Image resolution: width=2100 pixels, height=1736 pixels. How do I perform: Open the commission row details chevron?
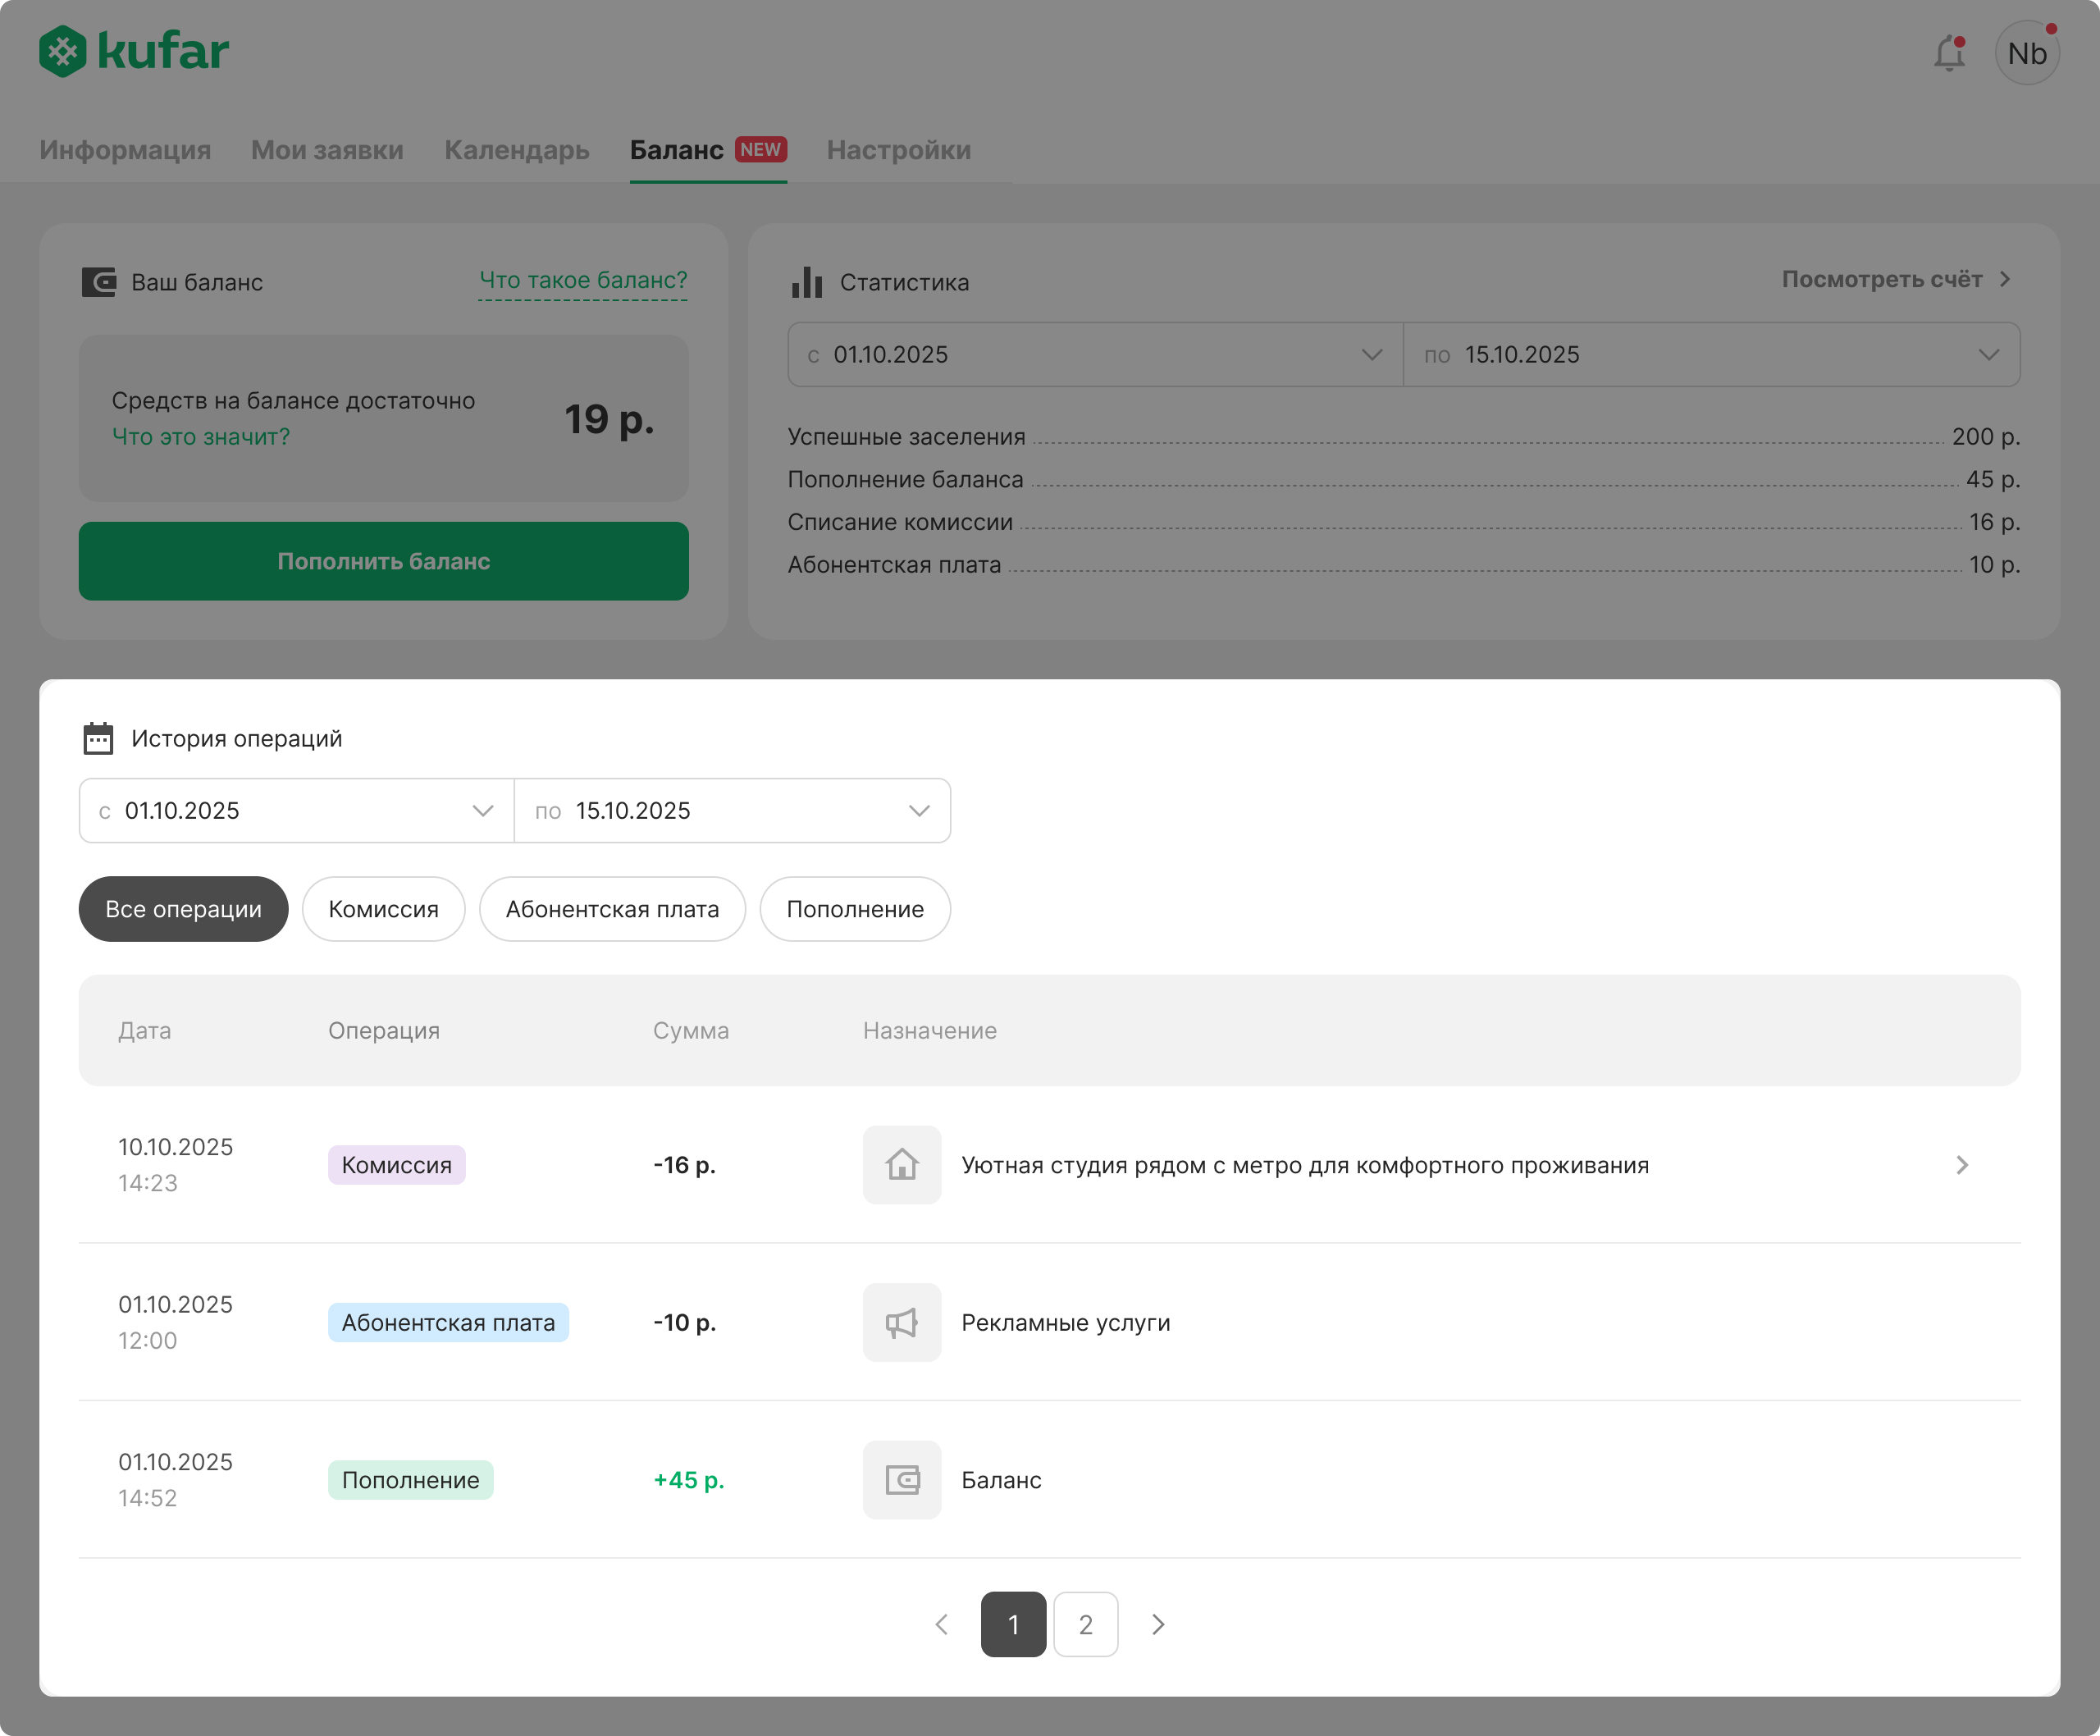click(1961, 1164)
